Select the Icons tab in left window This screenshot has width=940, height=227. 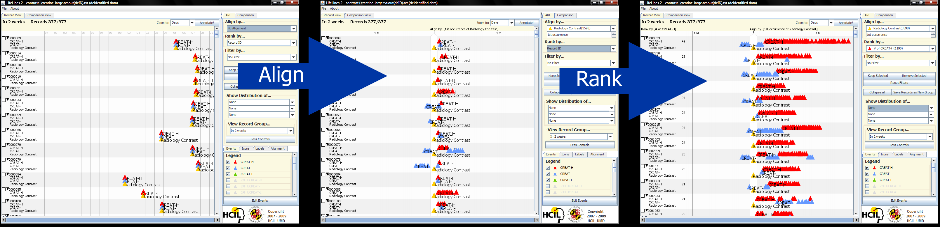pos(246,148)
